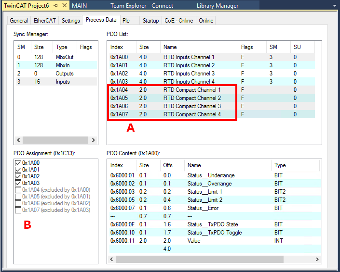Select PDO 0x1A00 RTD Inputs Channel 1
This screenshot has height=272, width=340.
click(x=212, y=57)
